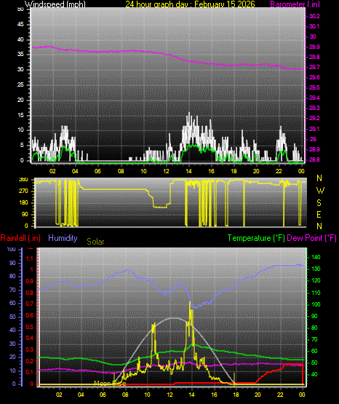Click the Dew Point (°F) legend label
The image size is (339, 404).
[311, 238]
